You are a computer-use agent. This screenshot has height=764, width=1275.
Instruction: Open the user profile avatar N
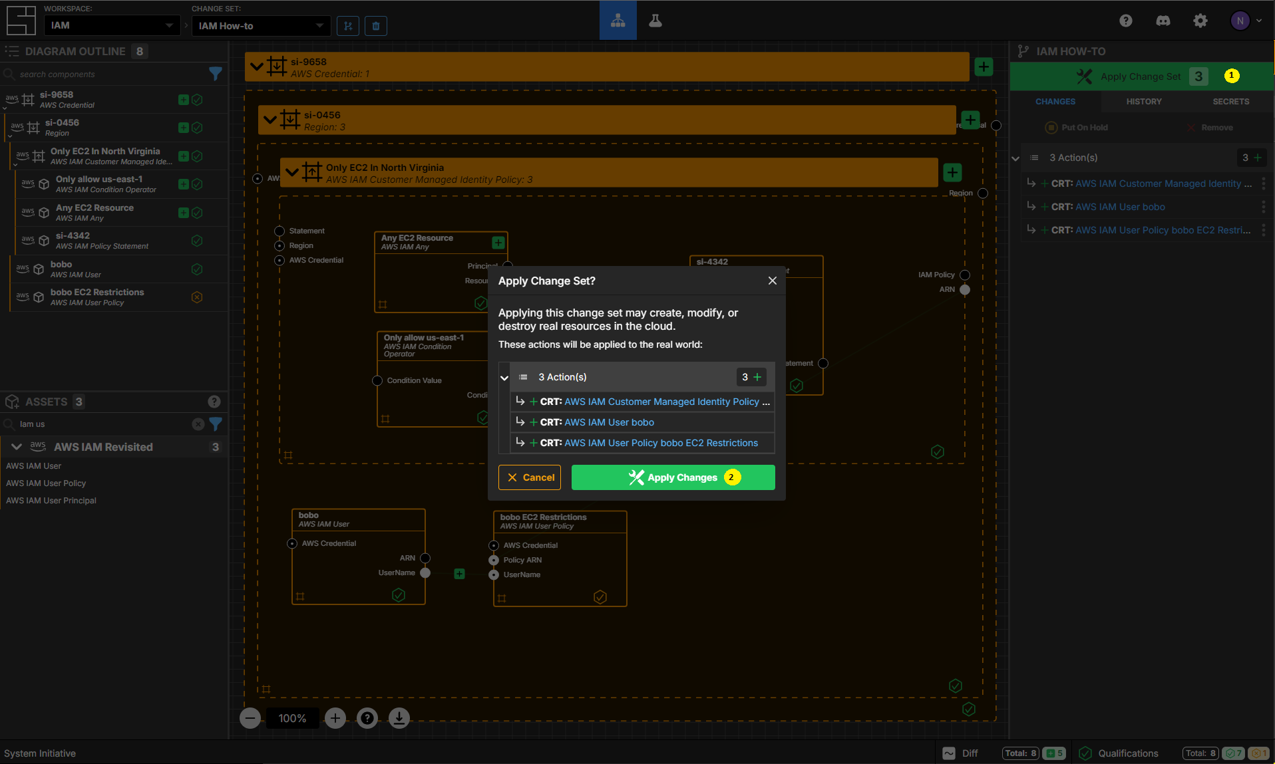coord(1240,21)
